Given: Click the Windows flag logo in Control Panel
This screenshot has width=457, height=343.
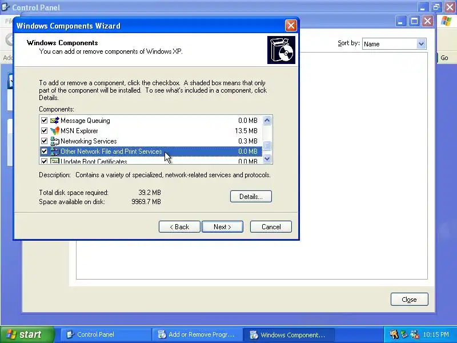Looking at the screenshot, I should [x=446, y=21].
